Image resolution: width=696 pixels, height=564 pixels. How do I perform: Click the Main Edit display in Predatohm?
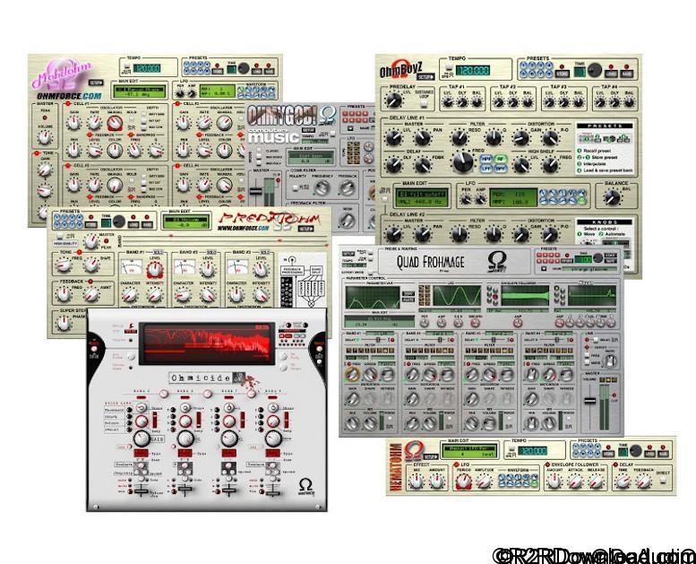click(185, 221)
